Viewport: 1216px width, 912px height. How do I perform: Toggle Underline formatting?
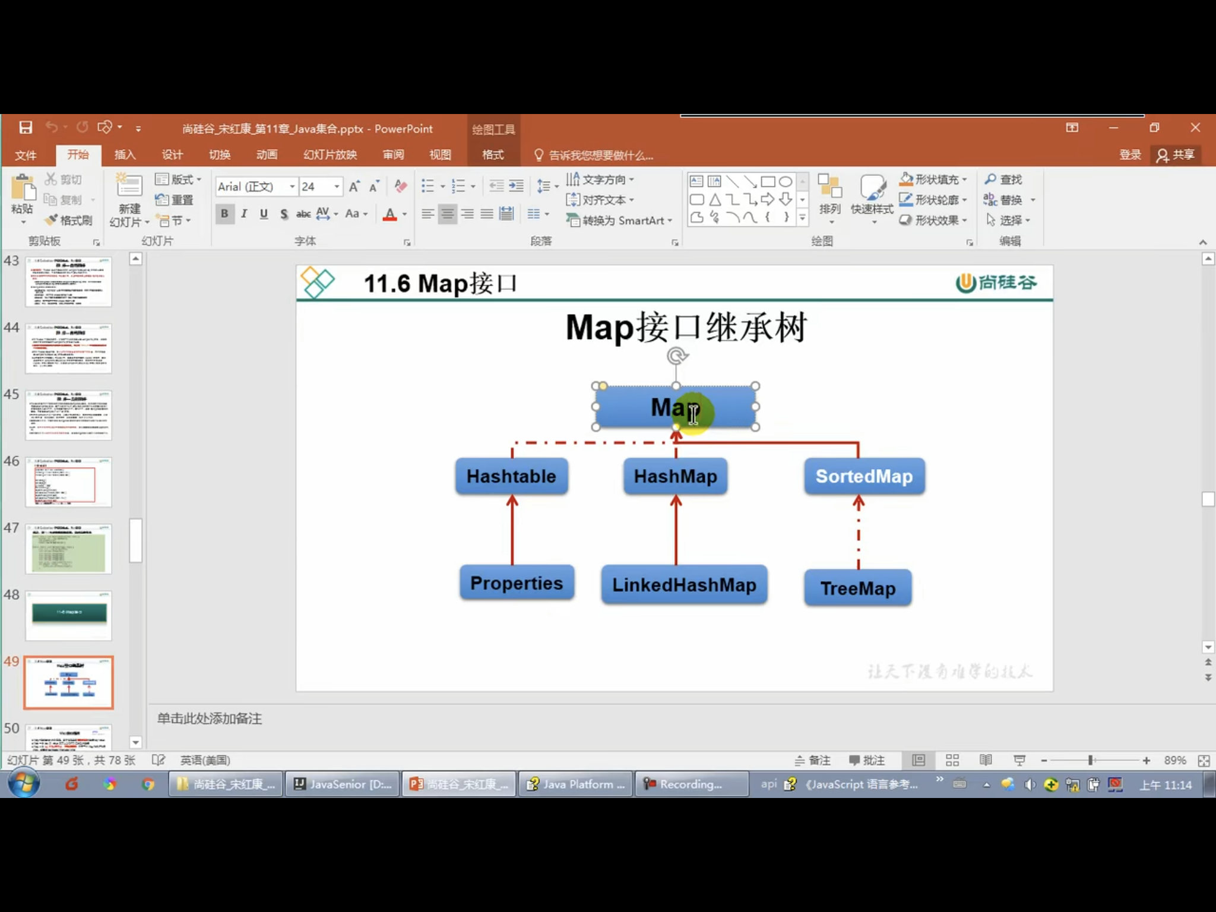pos(264,214)
